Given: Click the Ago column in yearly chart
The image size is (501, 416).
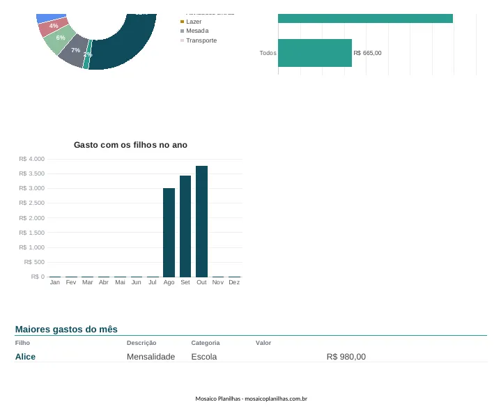Looking at the screenshot, I should pos(169,233).
